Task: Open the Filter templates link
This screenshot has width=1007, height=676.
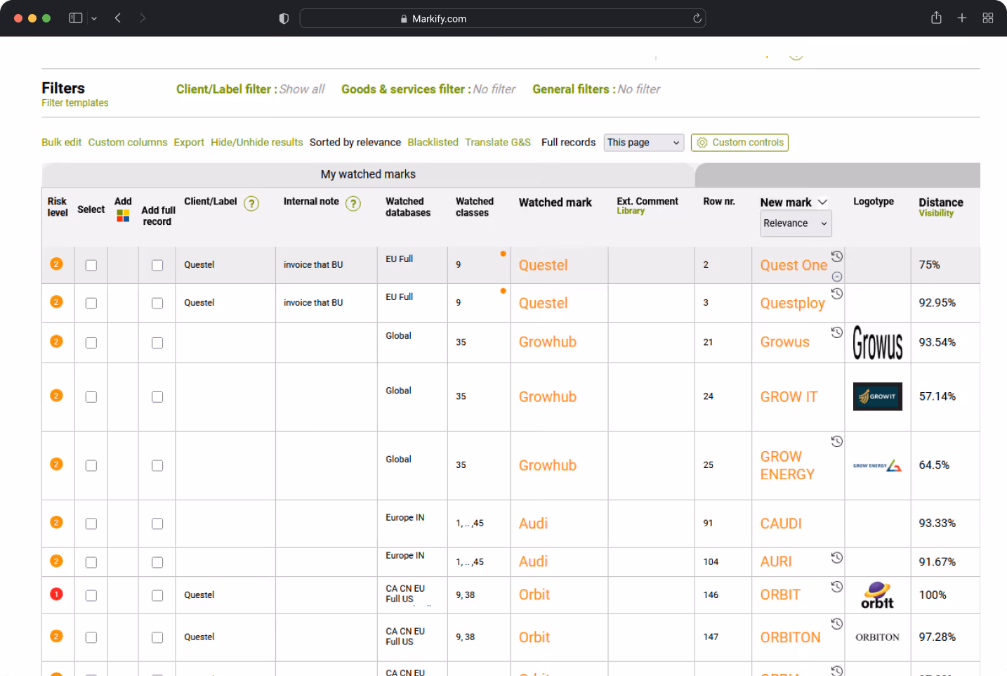Action: click(75, 103)
